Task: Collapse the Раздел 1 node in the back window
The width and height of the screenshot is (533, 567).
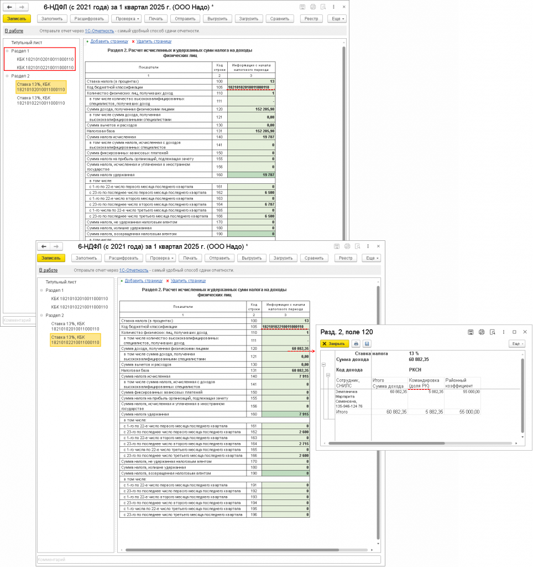Action: pyautogui.click(x=7, y=51)
